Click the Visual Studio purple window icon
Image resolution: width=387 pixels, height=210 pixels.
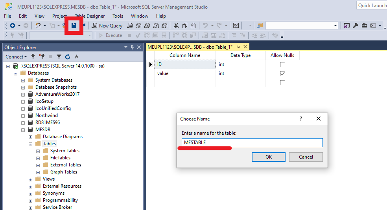[x=347, y=26]
